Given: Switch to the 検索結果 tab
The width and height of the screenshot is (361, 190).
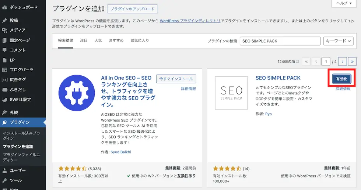Looking at the screenshot, I should (66, 41).
